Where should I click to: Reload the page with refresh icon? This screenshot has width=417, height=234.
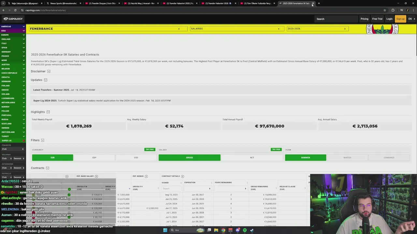[x=15, y=10]
